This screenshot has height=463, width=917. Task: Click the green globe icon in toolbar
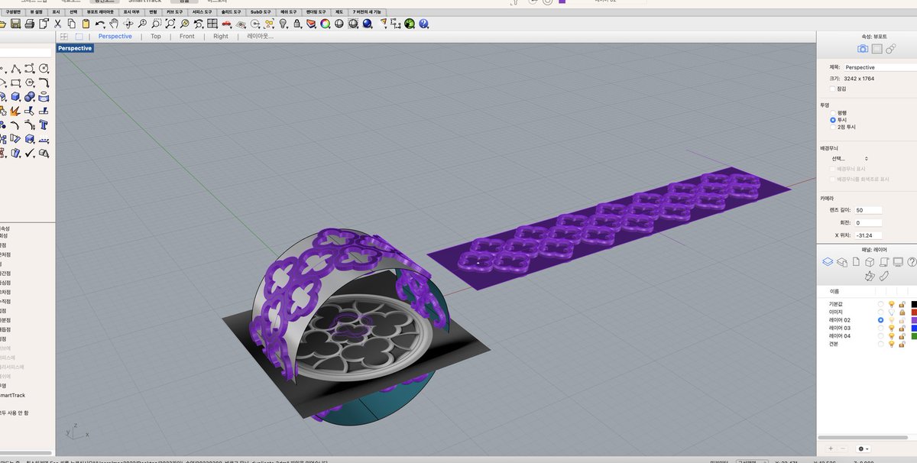409,24
